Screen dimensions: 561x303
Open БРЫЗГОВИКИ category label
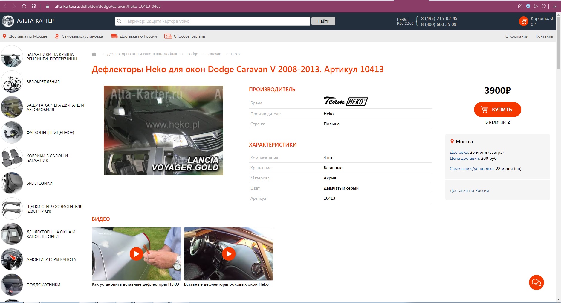pos(39,183)
